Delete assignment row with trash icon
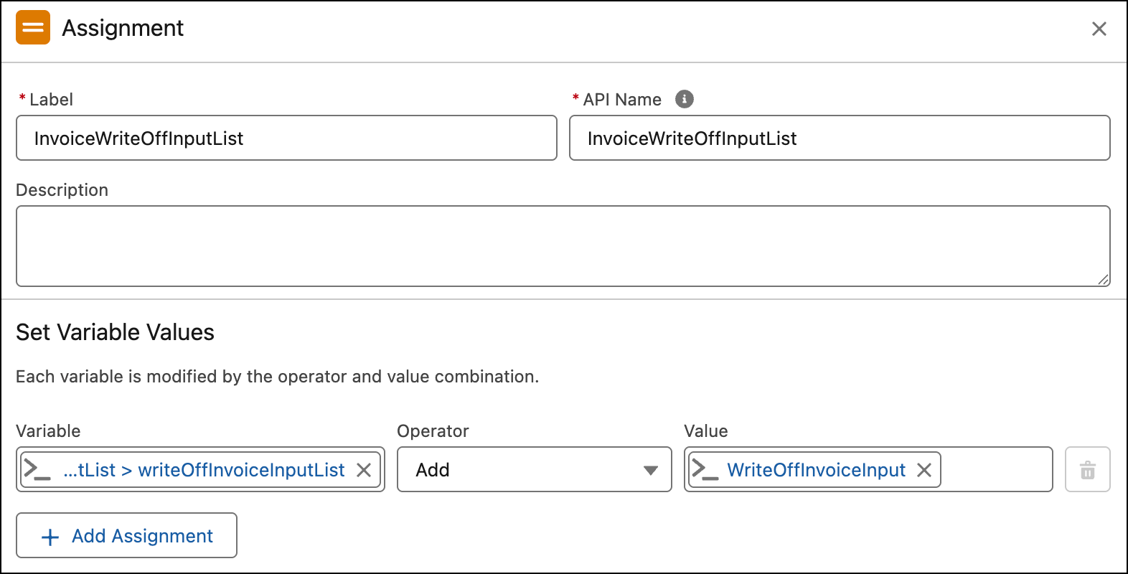The width and height of the screenshot is (1128, 574). pyautogui.click(x=1088, y=469)
